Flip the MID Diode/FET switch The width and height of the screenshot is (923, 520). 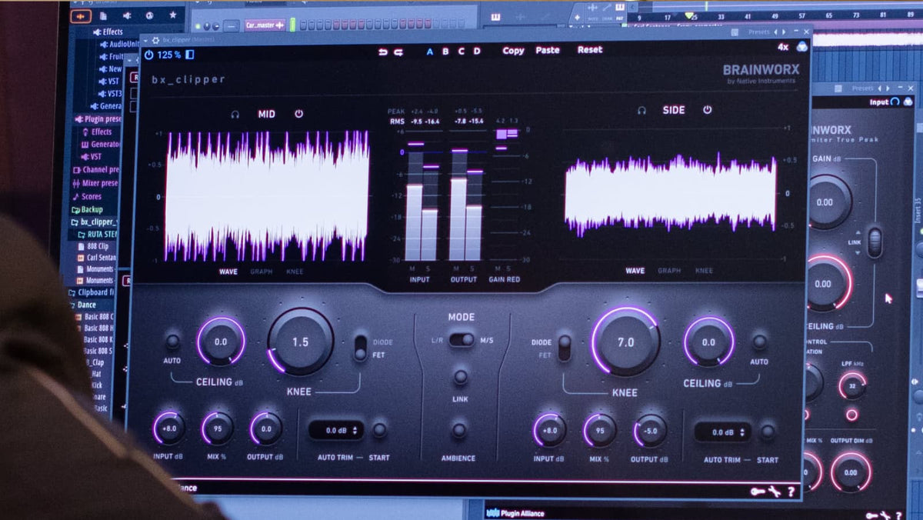pyautogui.click(x=359, y=348)
